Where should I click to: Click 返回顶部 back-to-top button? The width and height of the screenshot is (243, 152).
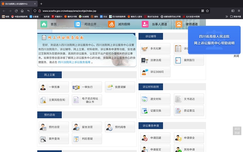pos(237,131)
